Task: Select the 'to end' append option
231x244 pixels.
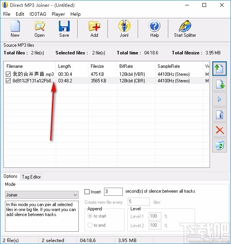Action: point(90,225)
